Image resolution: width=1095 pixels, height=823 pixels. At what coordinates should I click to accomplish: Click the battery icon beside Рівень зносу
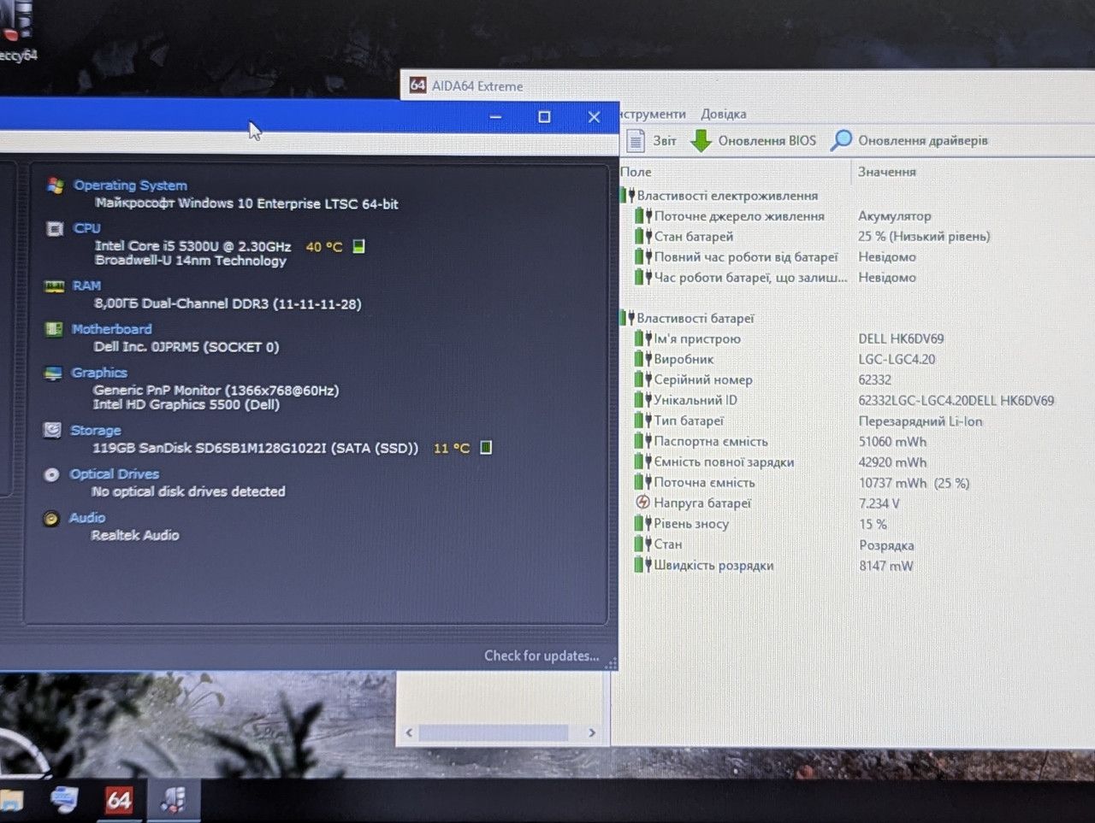[643, 523]
